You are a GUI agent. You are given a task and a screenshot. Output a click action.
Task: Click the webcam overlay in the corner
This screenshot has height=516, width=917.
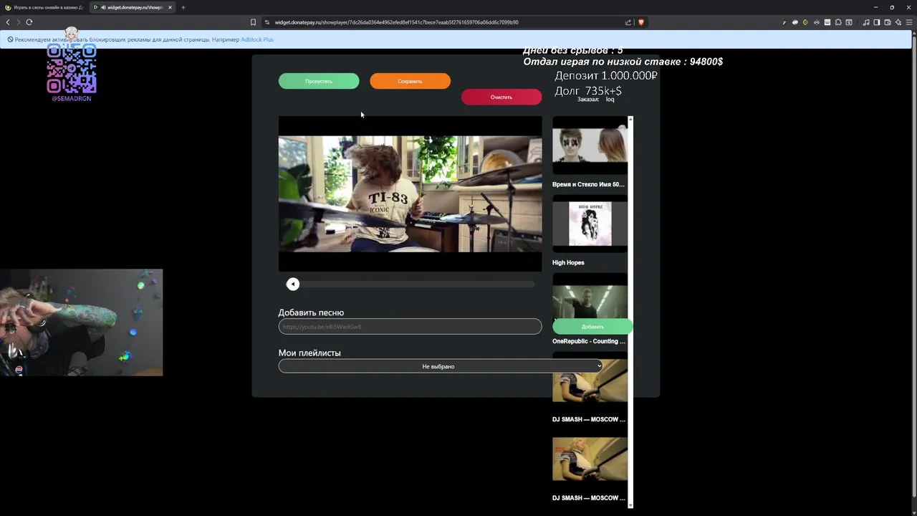(x=81, y=322)
